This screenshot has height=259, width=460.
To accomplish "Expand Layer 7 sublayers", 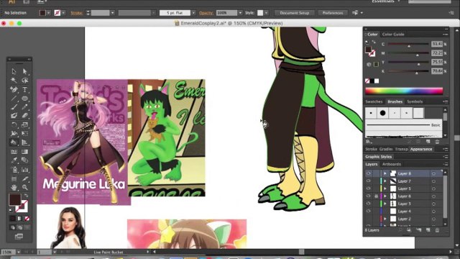I will [385, 181].
